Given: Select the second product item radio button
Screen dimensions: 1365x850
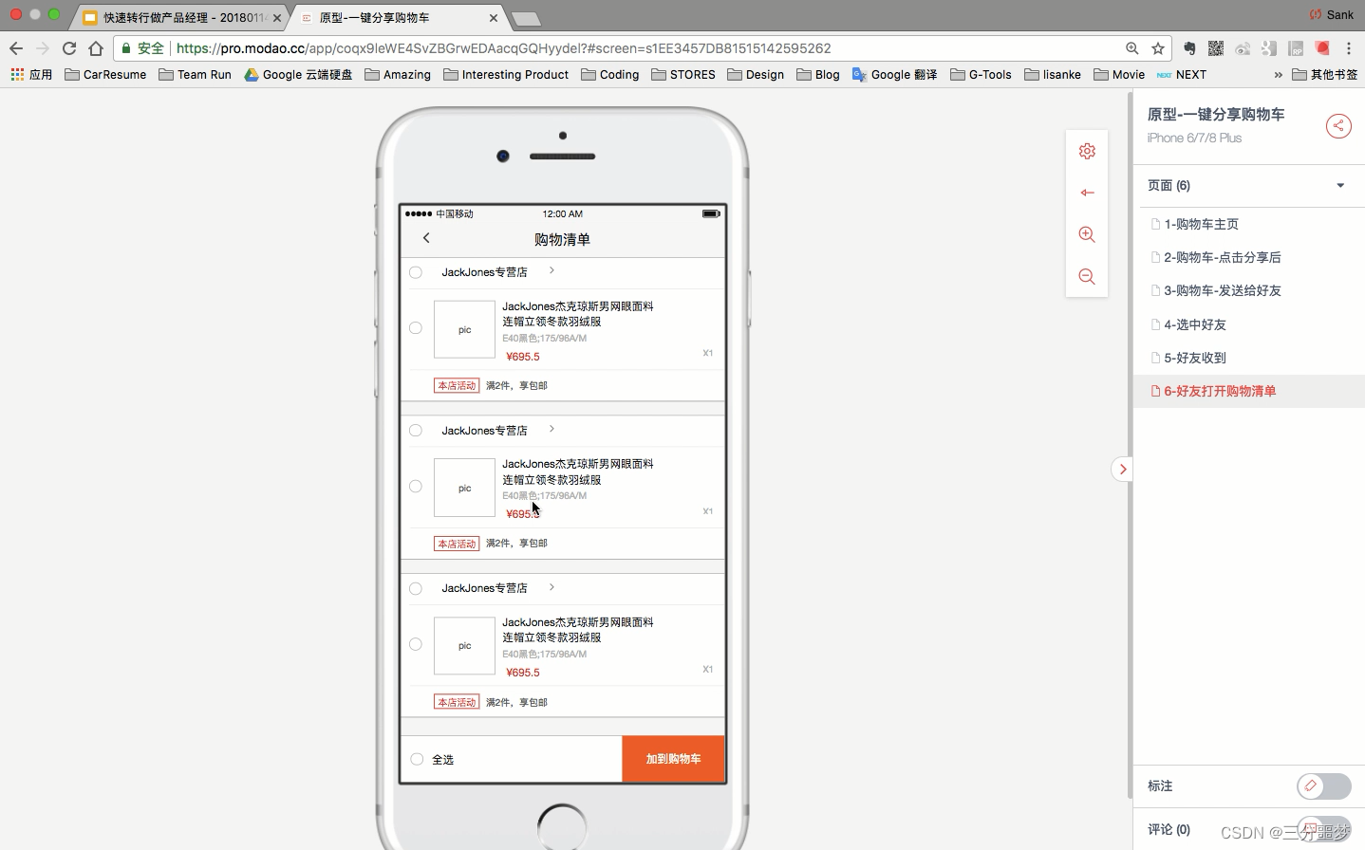Looking at the screenshot, I should [x=416, y=487].
